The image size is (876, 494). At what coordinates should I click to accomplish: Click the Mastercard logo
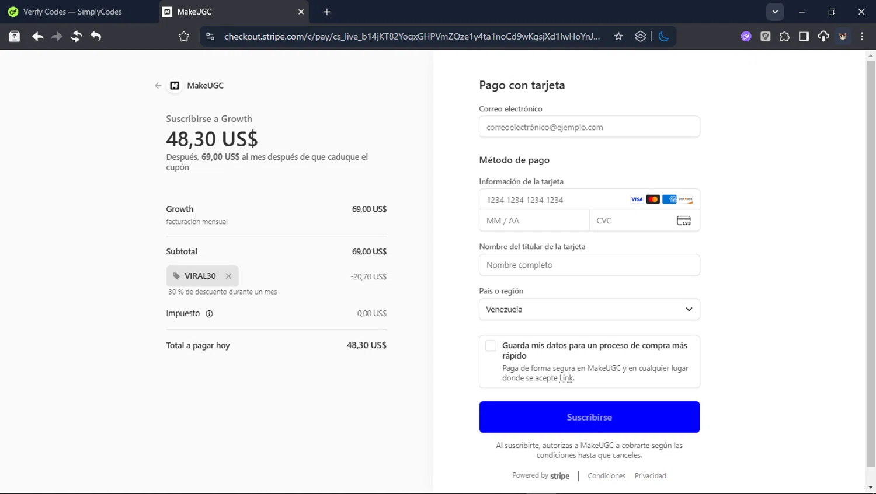pos(653,199)
